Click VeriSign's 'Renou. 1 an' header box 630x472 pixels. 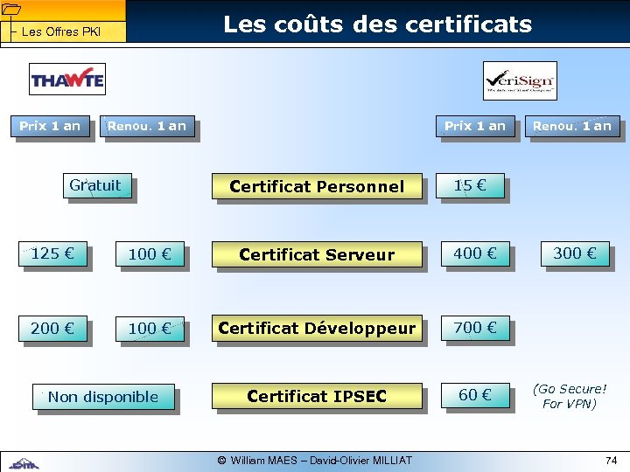[x=572, y=127]
